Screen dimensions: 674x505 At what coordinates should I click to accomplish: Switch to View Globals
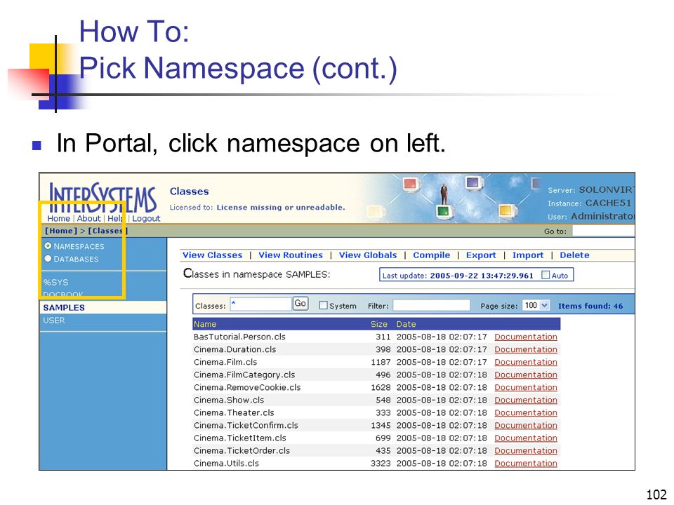pos(368,255)
